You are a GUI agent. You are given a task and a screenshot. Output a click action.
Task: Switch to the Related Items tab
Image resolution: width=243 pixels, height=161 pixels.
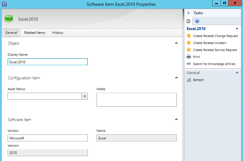click(x=35, y=33)
